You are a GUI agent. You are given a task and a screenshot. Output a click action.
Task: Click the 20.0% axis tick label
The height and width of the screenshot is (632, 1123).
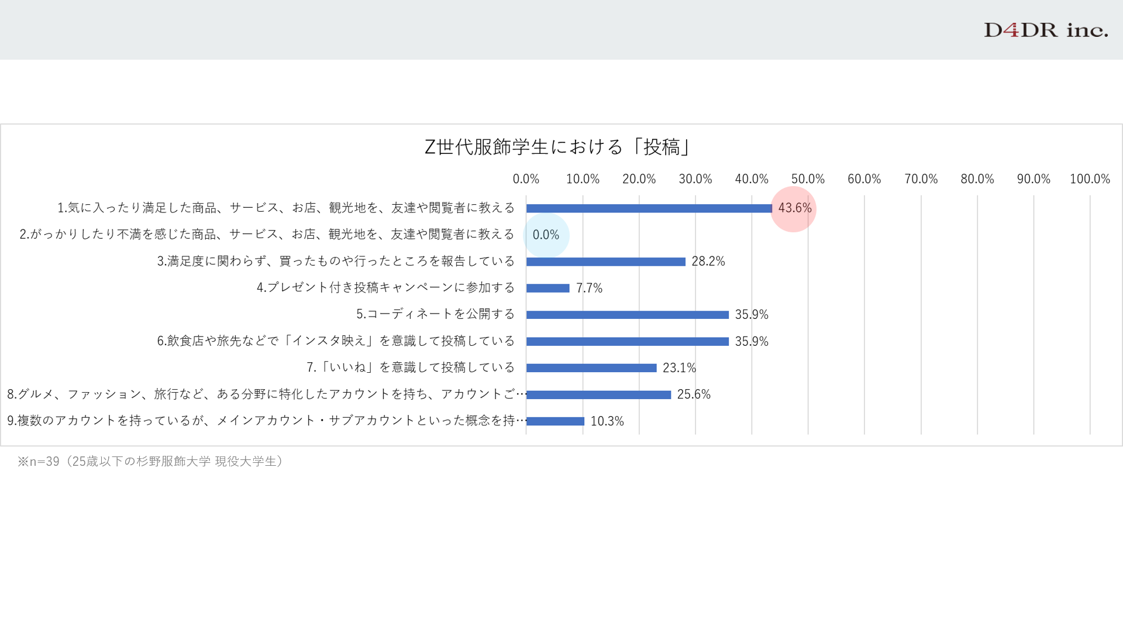[639, 179]
